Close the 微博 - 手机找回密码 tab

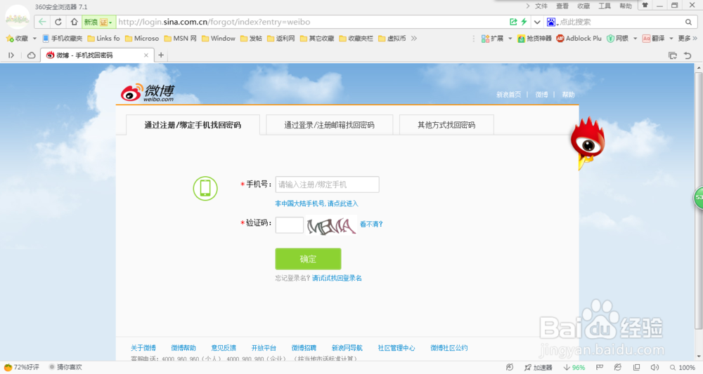point(146,55)
